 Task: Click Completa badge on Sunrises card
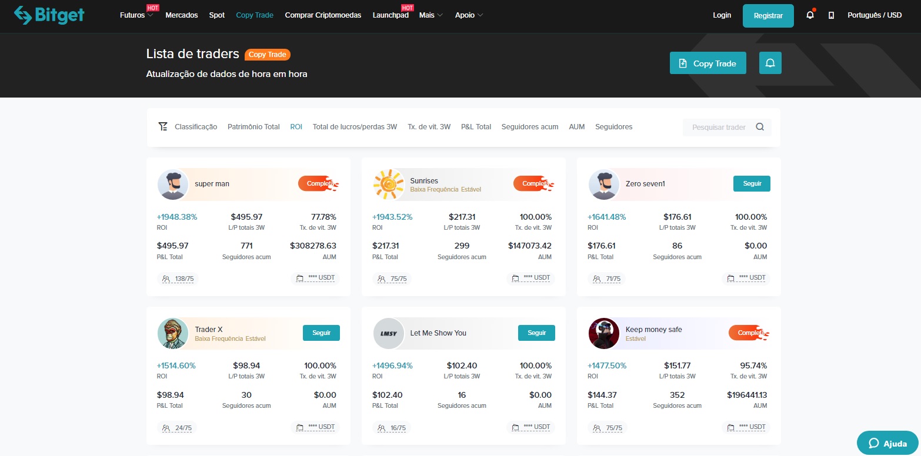point(533,184)
